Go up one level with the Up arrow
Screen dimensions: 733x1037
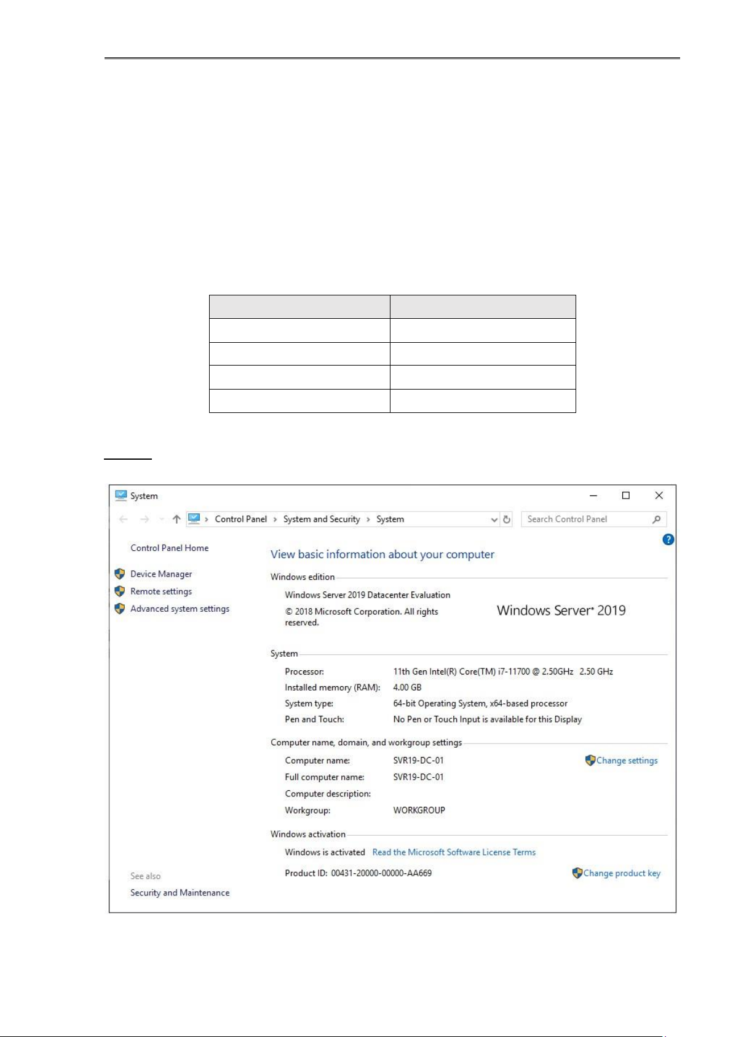click(x=176, y=519)
